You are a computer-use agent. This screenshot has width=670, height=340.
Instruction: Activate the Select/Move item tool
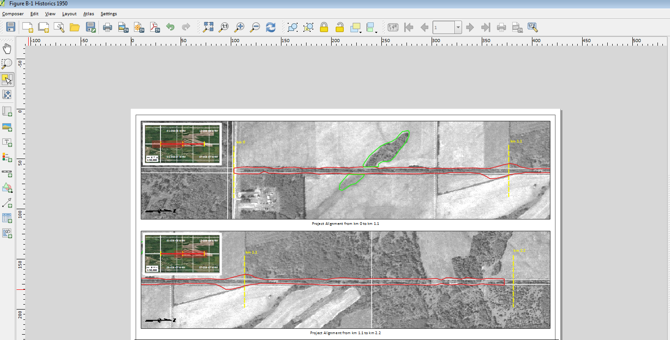point(7,80)
